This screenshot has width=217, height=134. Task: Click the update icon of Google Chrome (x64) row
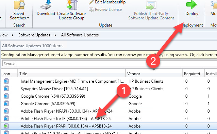point(6,96)
